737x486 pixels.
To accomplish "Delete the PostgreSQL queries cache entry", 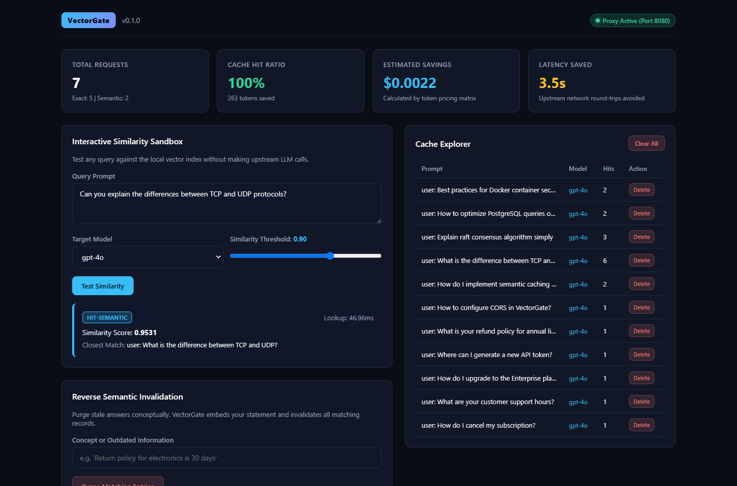I will [641, 213].
